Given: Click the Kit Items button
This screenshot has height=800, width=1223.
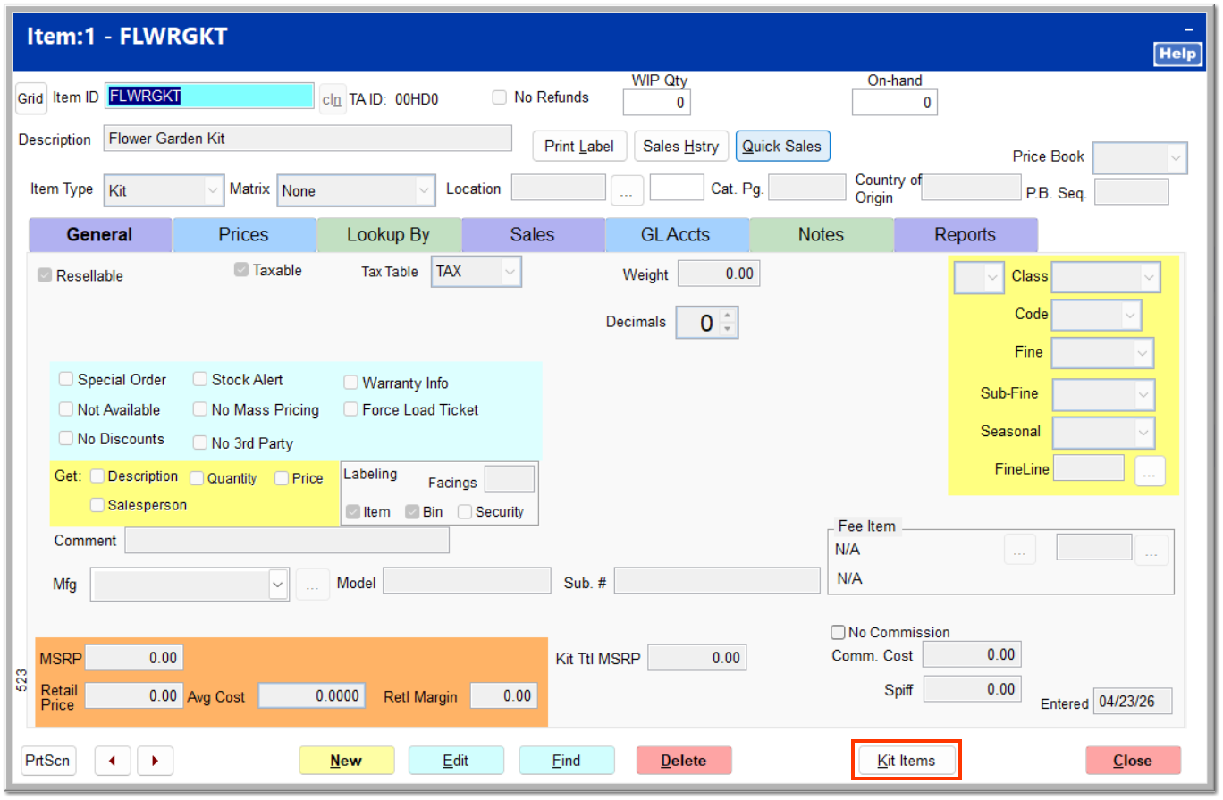Looking at the screenshot, I should tap(907, 761).
